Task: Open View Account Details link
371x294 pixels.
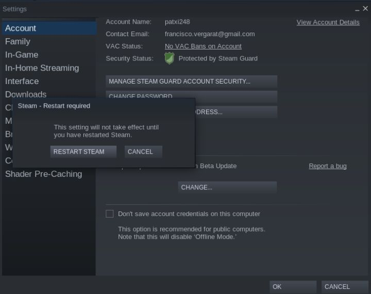Action: [x=328, y=22]
